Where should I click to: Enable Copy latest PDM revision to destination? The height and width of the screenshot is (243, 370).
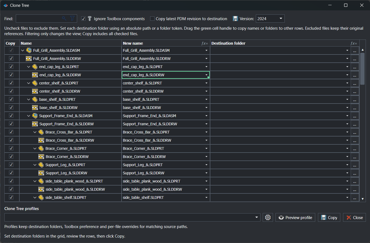pyautogui.click(x=152, y=19)
